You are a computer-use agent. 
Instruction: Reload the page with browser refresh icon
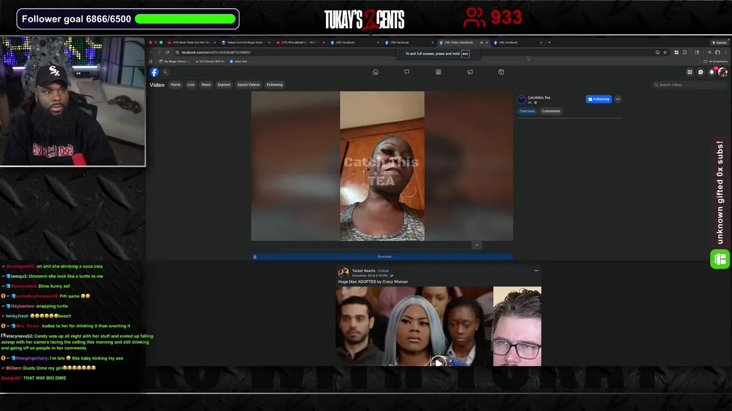pyautogui.click(x=168, y=53)
